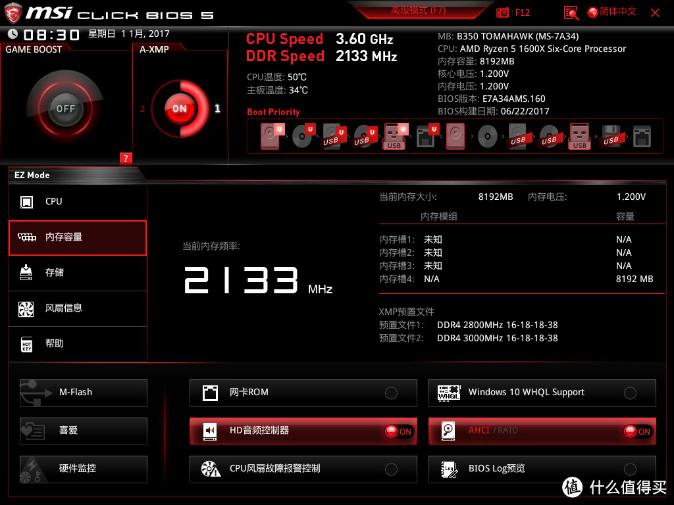The height and width of the screenshot is (505, 674).
Task: Click the DDR Speed 2133 MHz value
Action: point(366,57)
